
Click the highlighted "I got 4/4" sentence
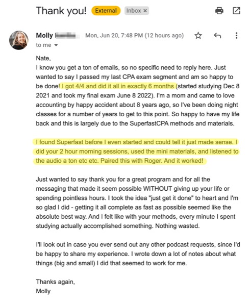coord(118,86)
